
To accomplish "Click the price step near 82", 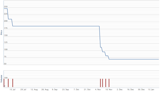I will point(107,56).
